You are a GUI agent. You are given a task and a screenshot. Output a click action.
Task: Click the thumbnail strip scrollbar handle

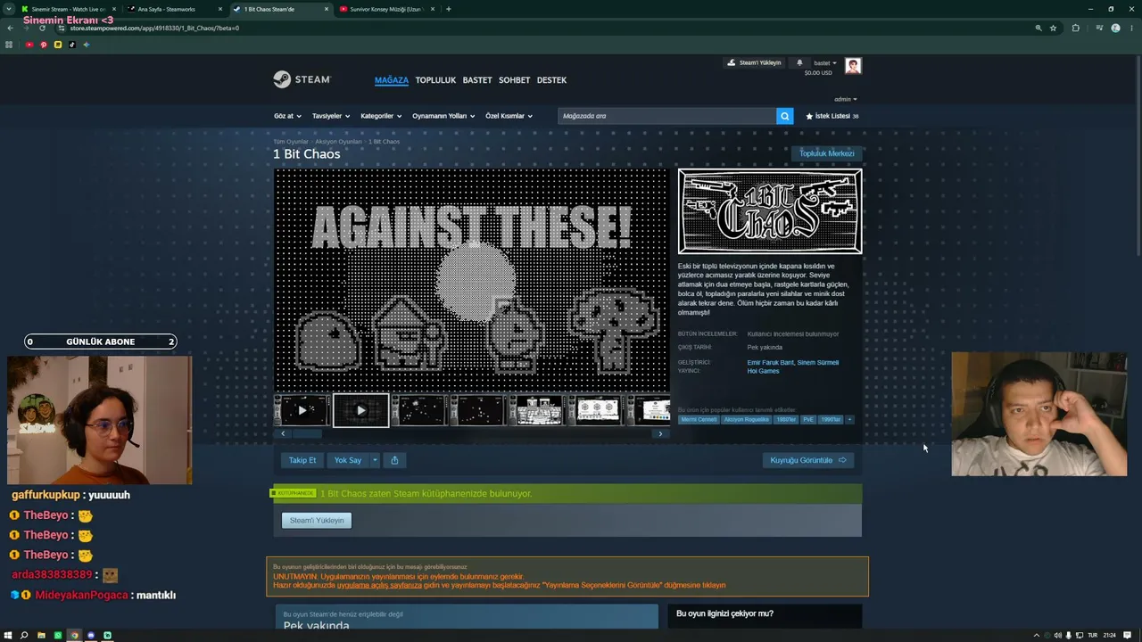click(x=307, y=434)
